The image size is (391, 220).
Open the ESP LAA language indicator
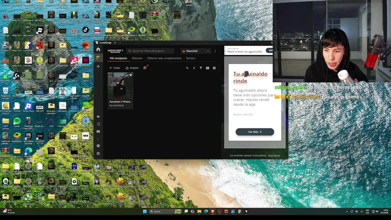click(367, 211)
